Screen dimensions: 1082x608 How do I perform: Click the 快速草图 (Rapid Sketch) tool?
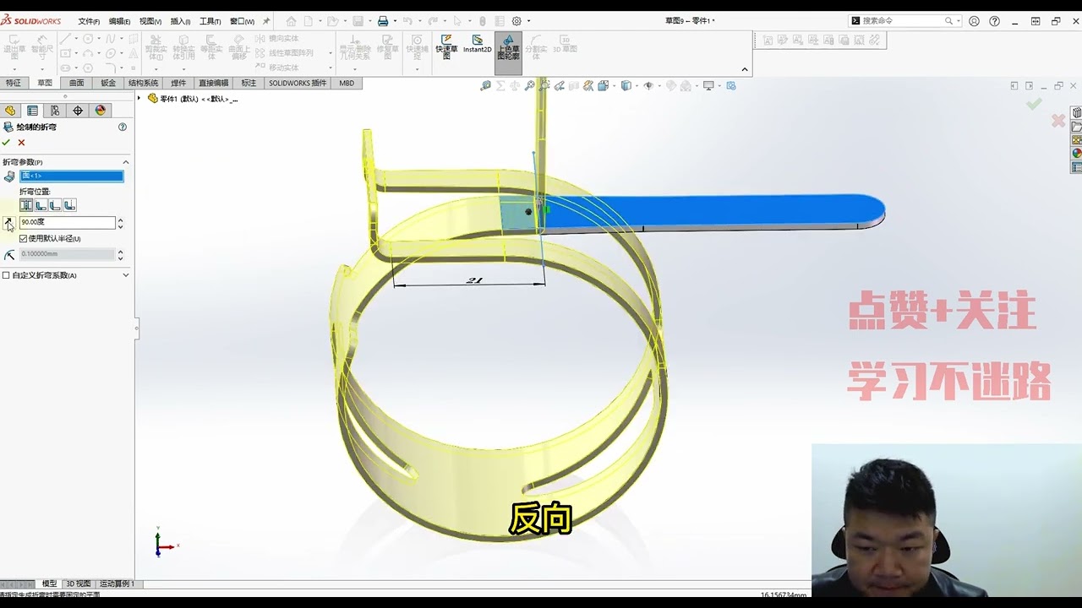[x=446, y=47]
